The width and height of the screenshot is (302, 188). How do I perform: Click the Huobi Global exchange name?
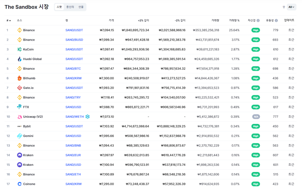click(32, 59)
